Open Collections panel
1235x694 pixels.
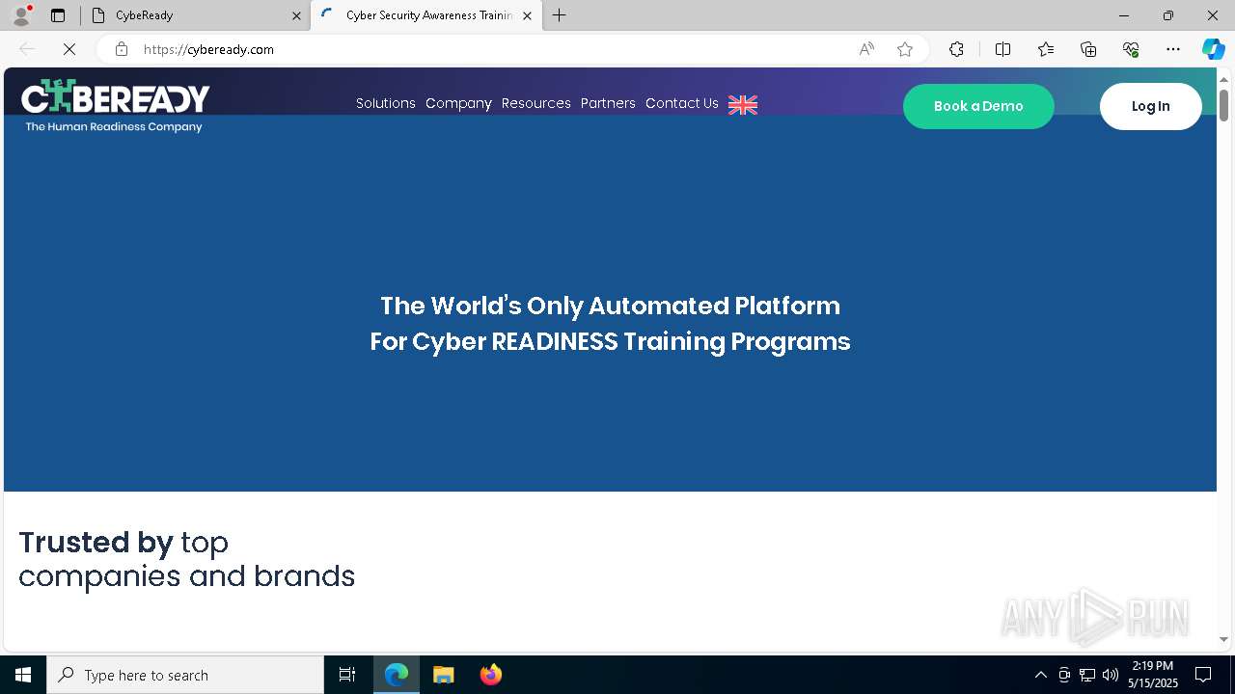point(1088,49)
